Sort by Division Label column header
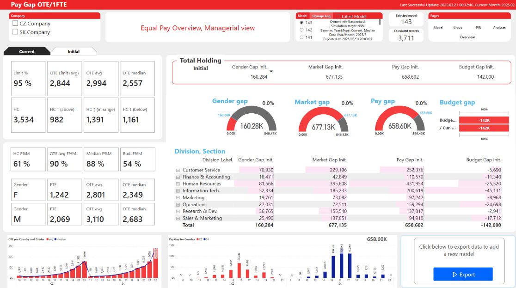Viewport: 516px width, 288px height. click(217, 159)
